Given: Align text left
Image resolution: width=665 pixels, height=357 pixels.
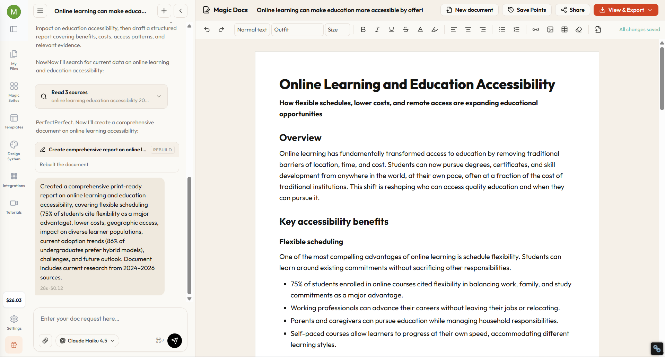Looking at the screenshot, I should pos(454,29).
